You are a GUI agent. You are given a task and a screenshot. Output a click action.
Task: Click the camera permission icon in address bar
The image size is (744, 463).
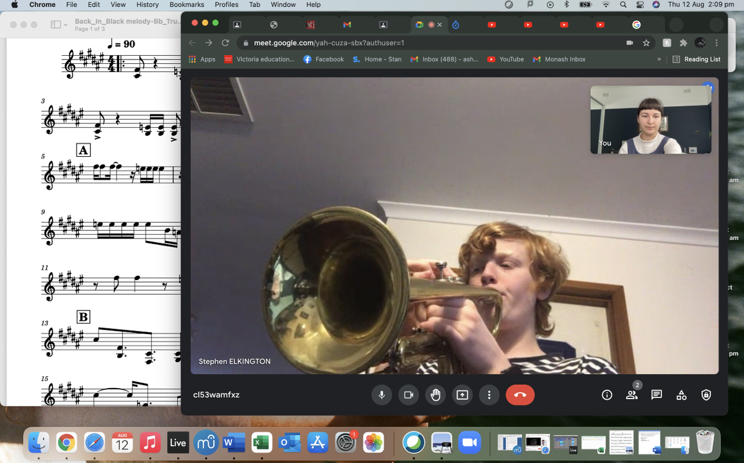tap(630, 43)
